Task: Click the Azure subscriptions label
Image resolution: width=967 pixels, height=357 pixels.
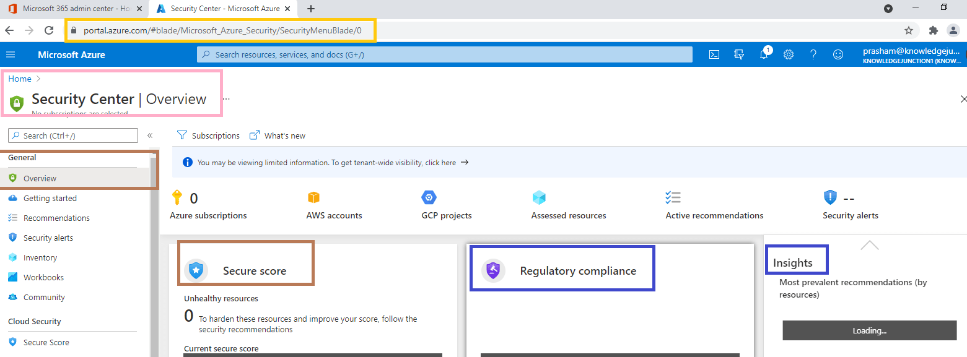Action: click(208, 215)
